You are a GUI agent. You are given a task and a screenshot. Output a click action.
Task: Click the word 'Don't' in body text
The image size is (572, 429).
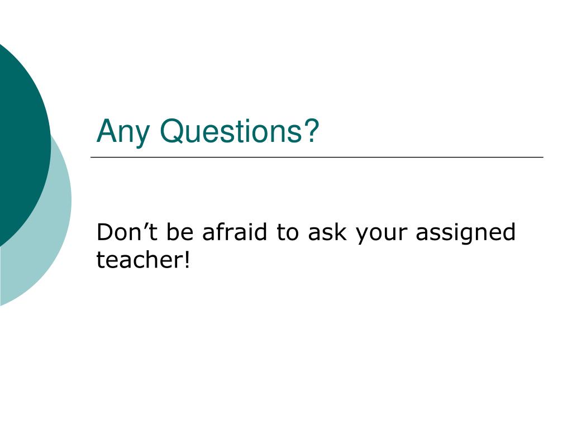(127, 232)
